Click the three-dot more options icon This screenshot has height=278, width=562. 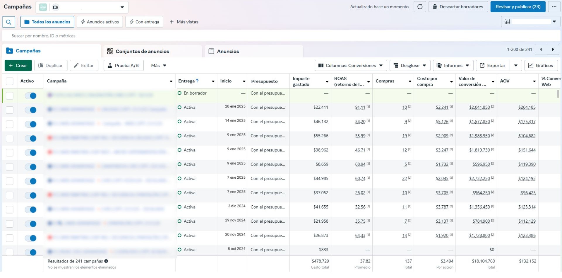tap(554, 7)
